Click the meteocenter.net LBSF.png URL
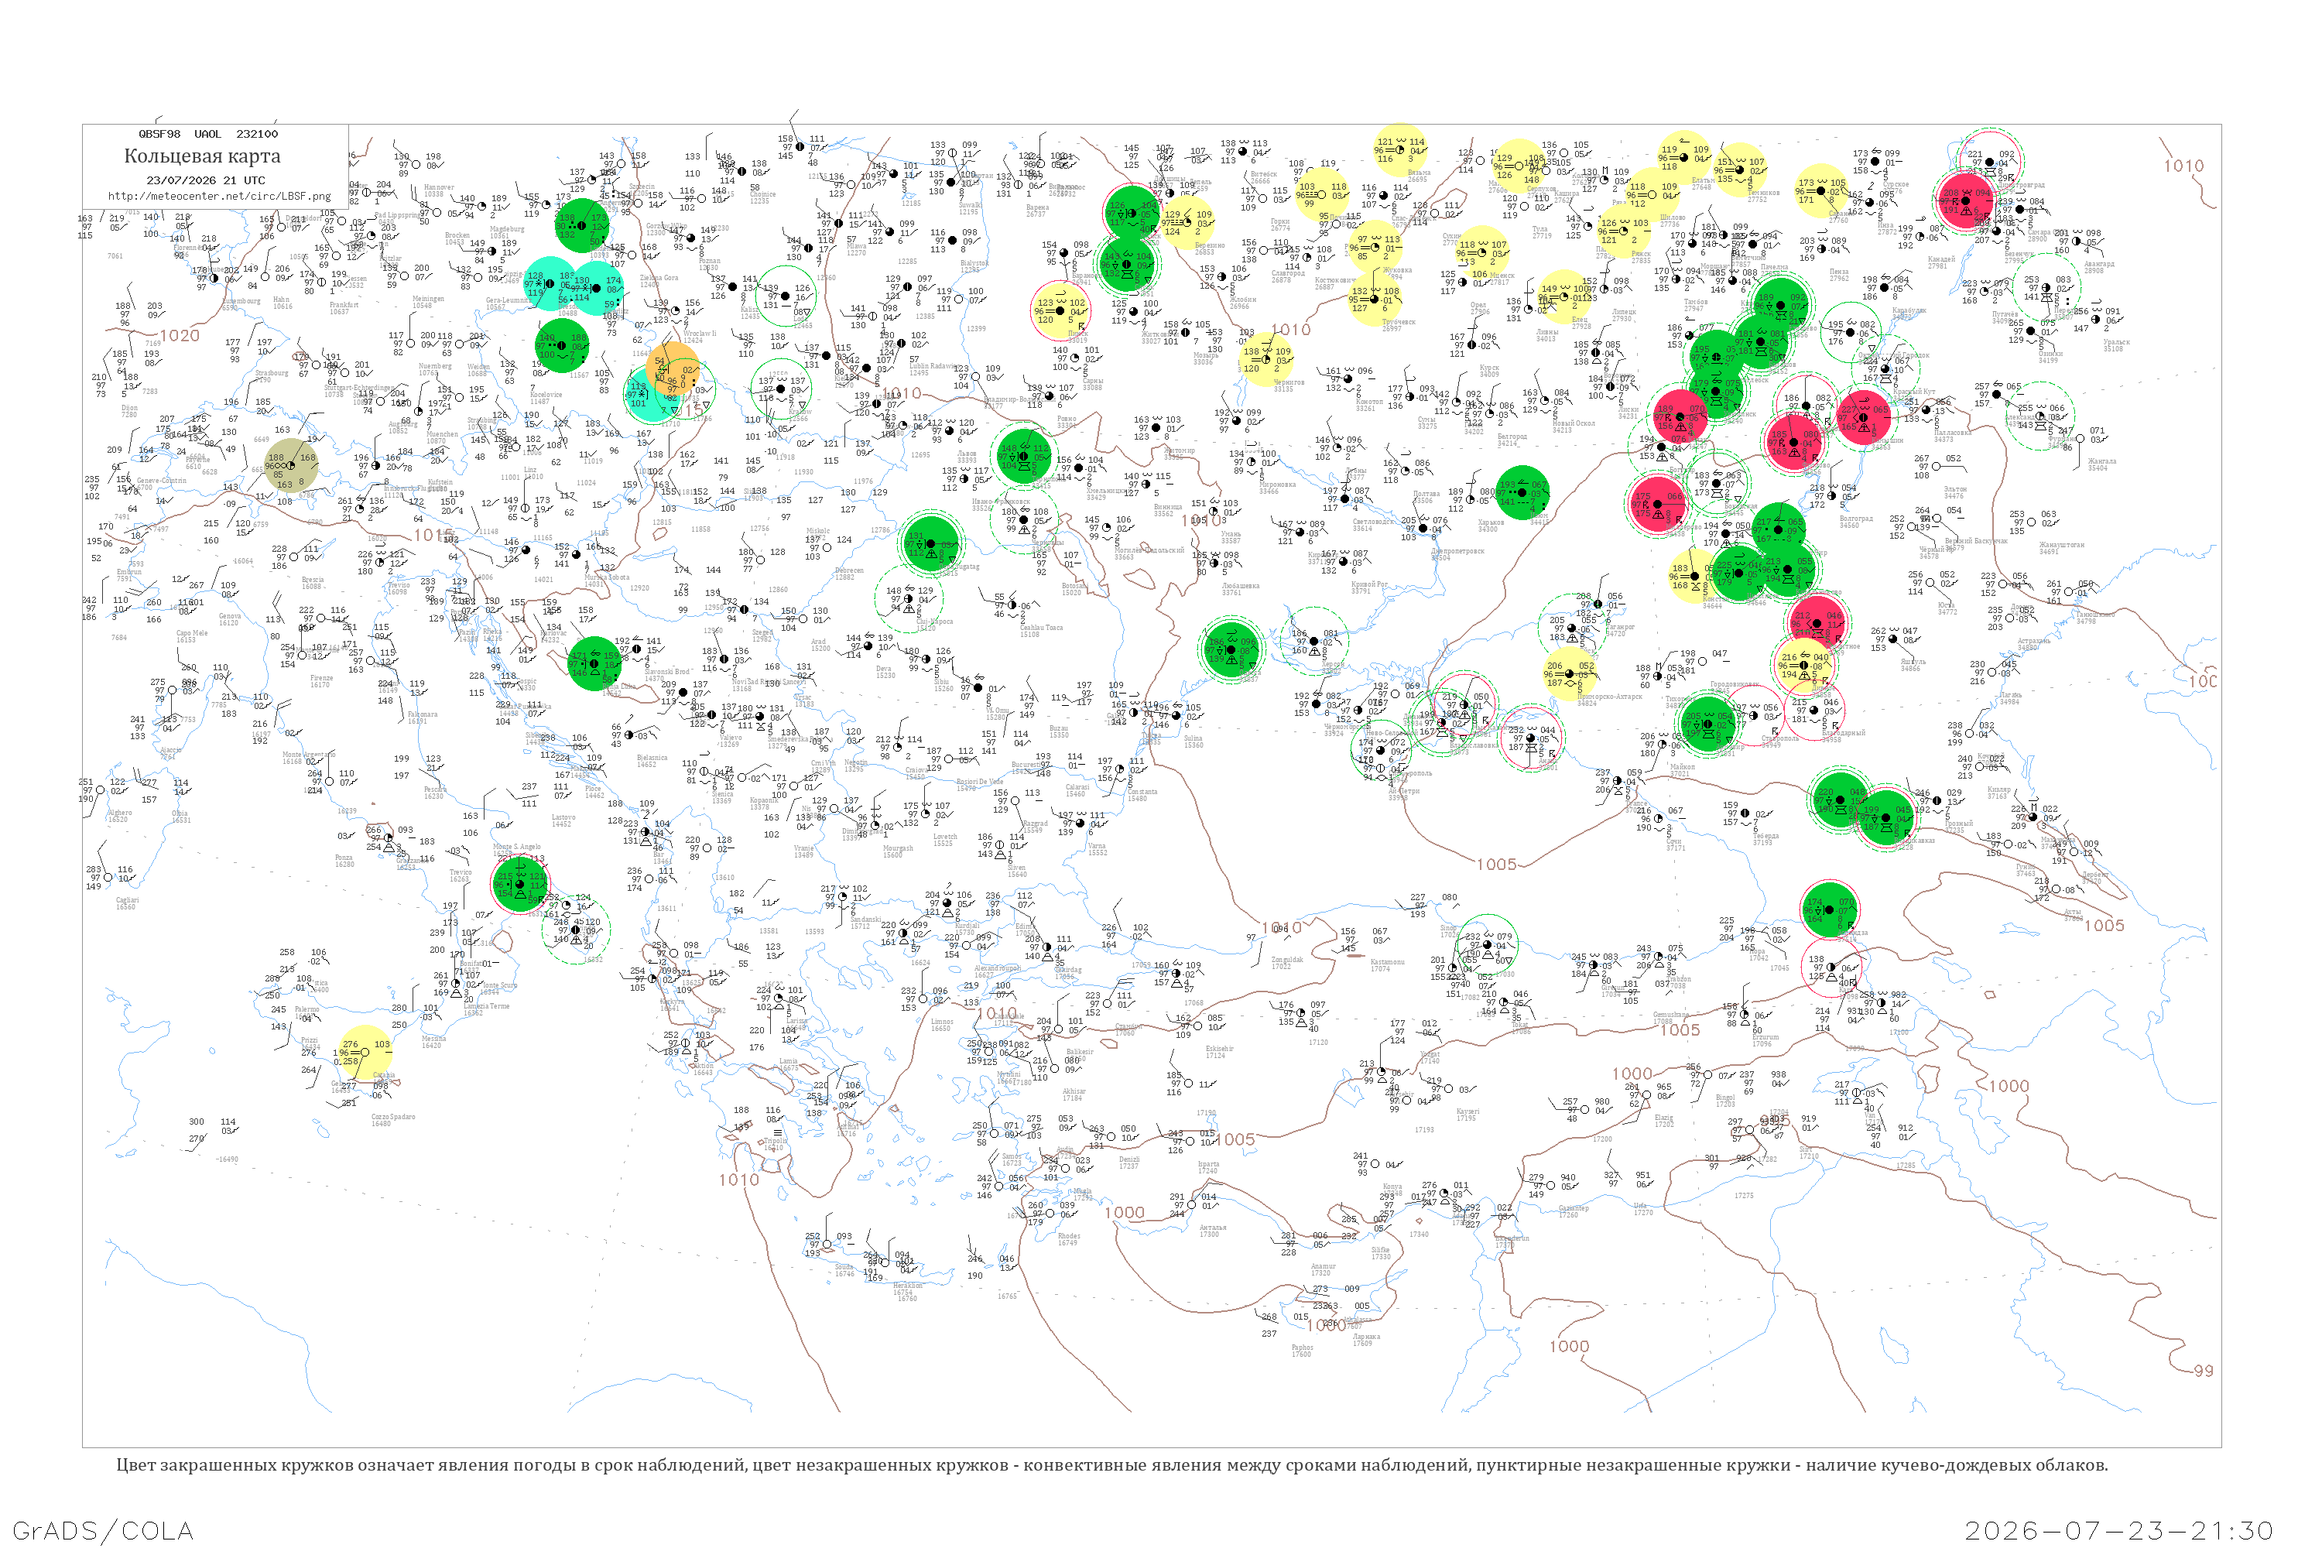This screenshot has height=1548, width=2322. click(x=219, y=197)
